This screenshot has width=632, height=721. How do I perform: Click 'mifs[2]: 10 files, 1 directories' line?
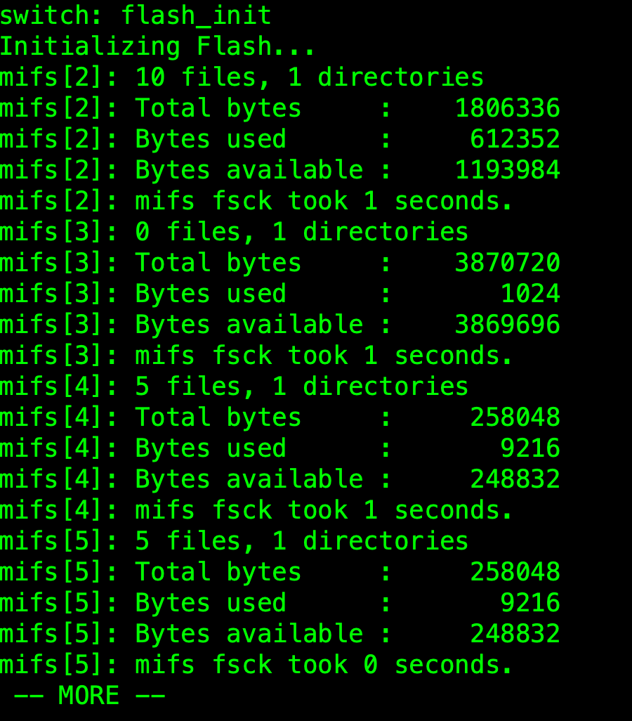pos(242,77)
